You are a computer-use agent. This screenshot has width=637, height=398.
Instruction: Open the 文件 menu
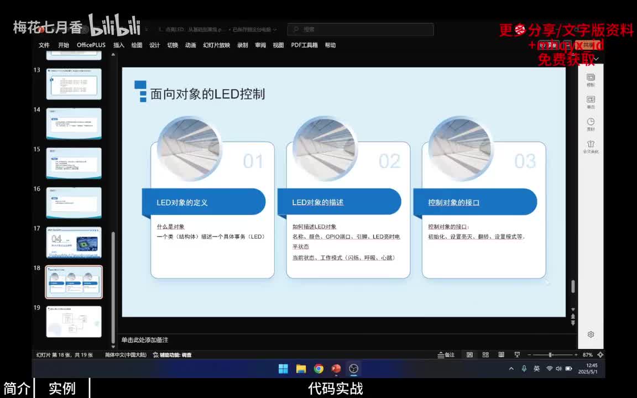pyautogui.click(x=44, y=45)
